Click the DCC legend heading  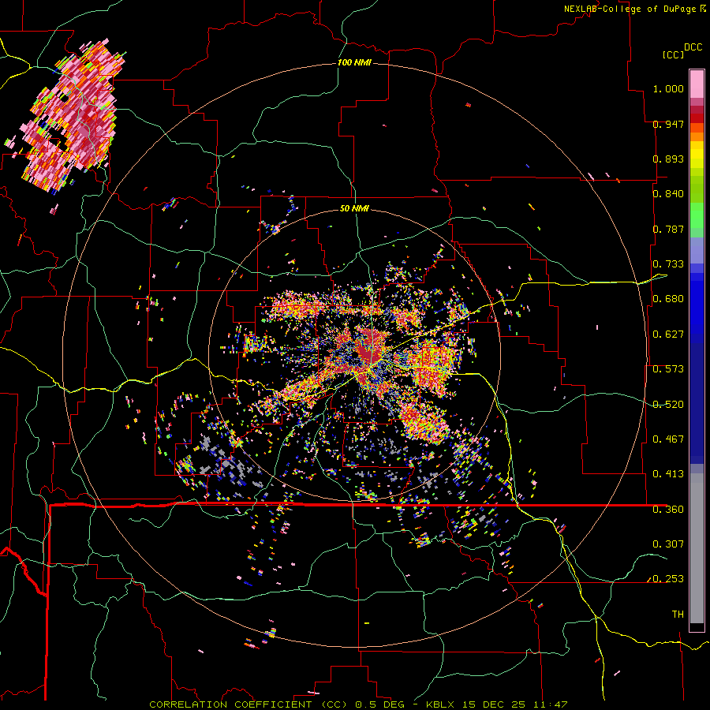pyautogui.click(x=693, y=47)
